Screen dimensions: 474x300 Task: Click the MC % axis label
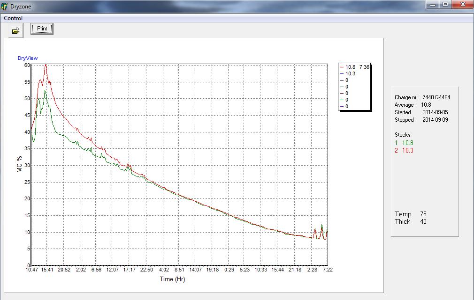coord(20,164)
